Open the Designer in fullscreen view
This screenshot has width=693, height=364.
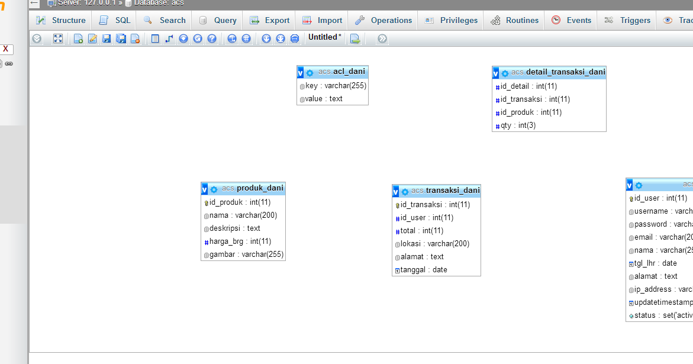58,38
